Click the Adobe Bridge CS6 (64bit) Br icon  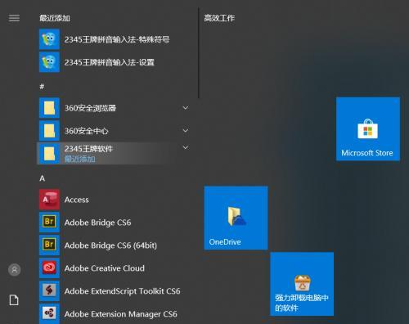tap(49, 245)
